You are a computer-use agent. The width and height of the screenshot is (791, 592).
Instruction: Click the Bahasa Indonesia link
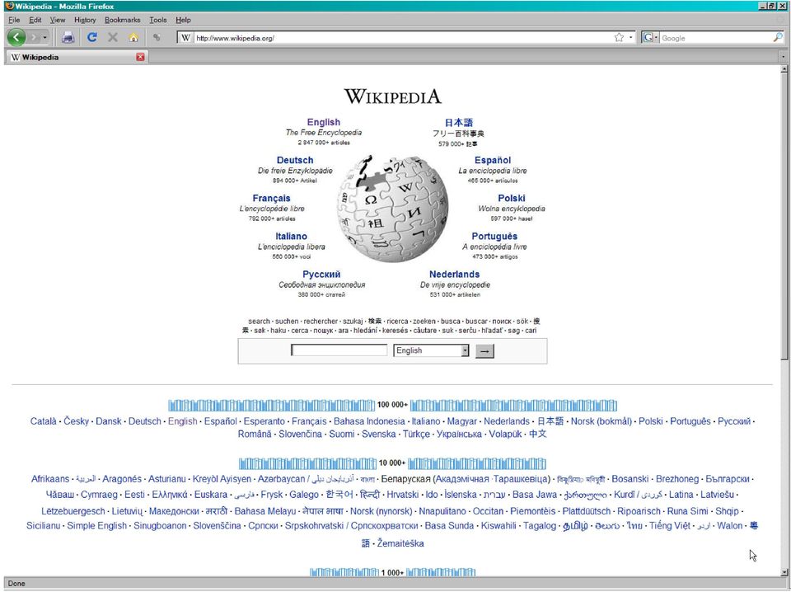[x=369, y=421]
